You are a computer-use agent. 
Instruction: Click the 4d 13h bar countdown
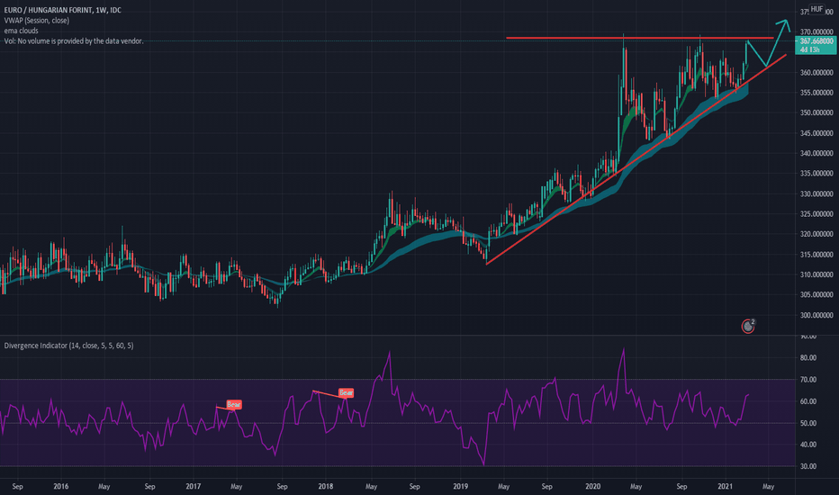point(809,49)
